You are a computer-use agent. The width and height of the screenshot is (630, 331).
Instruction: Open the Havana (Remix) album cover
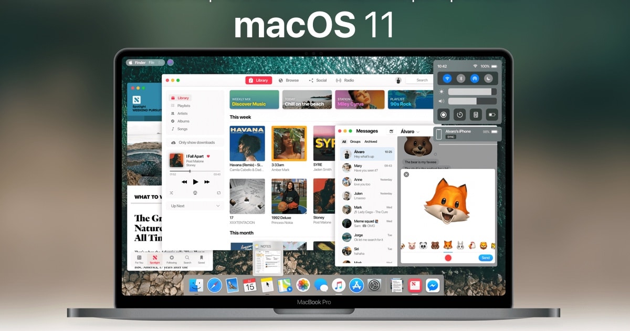[247, 143]
